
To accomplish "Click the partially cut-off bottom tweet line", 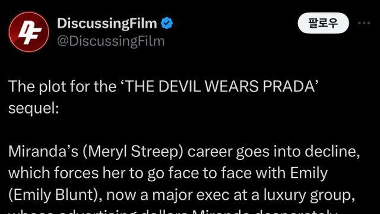I will pos(173,212).
